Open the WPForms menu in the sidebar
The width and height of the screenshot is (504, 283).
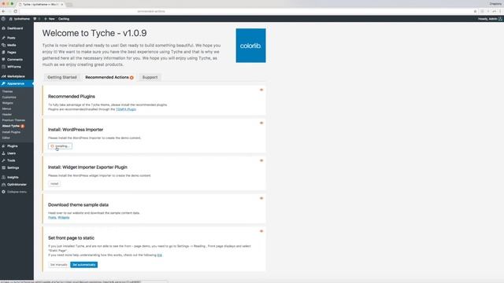(14, 67)
